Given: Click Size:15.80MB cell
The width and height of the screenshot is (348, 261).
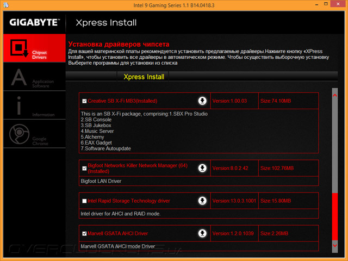Looking at the screenshot, I should (289, 201).
